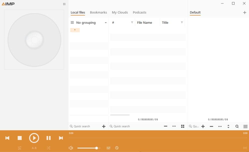Toggle shuffle playback

48,148
